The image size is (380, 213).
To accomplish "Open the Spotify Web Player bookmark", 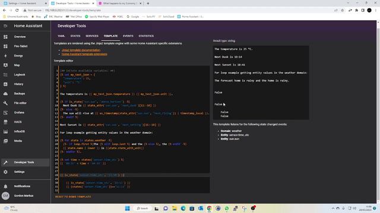I will point(97,17).
